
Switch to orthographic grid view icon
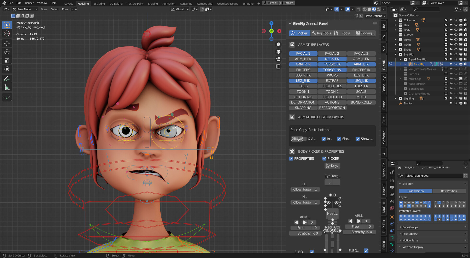[278, 66]
